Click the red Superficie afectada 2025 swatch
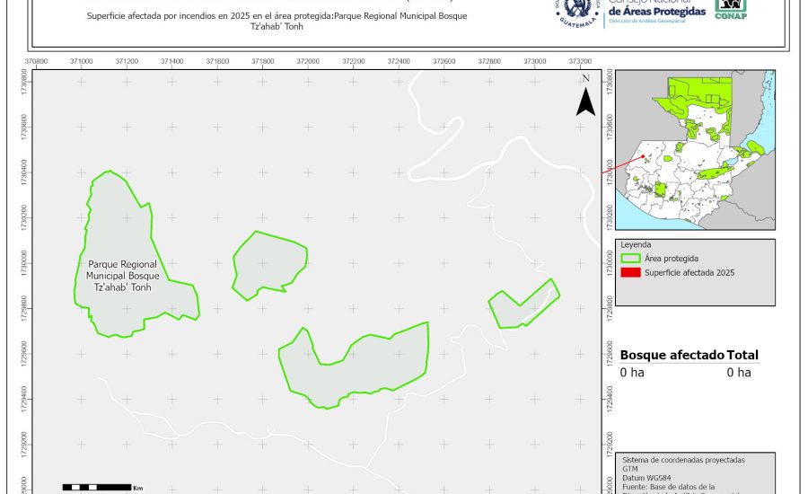Viewport: 808px width, 494px height. pyautogui.click(x=629, y=272)
